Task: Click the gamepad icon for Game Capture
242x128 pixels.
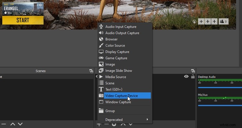Action: 101,58
